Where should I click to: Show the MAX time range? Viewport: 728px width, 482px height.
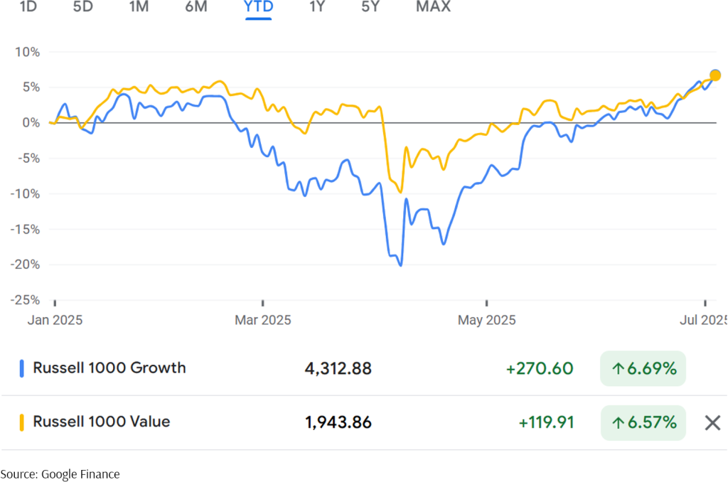433,7
